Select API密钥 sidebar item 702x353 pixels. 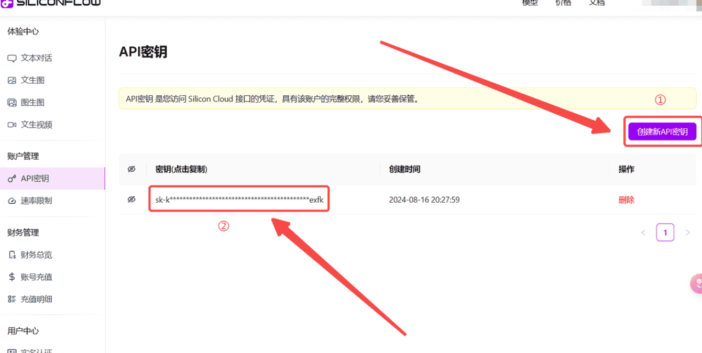tap(52, 179)
